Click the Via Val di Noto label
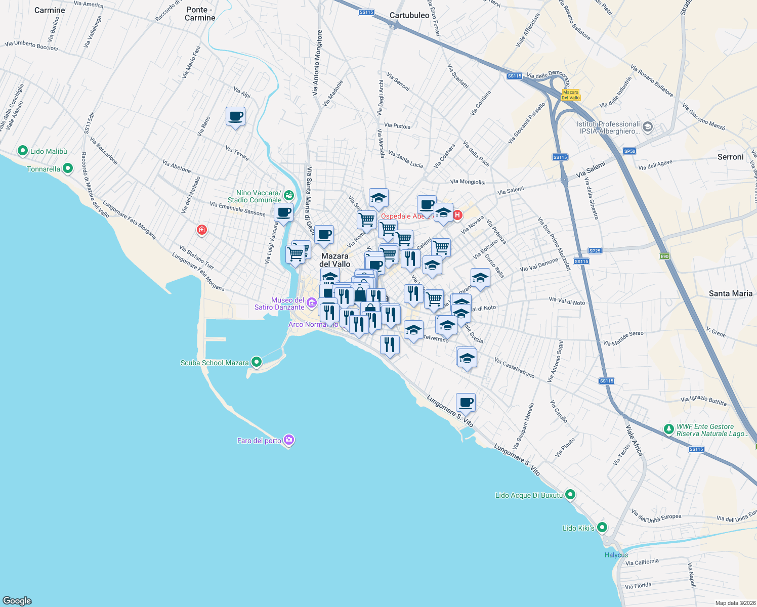This screenshot has width=757, height=607. pos(567,301)
